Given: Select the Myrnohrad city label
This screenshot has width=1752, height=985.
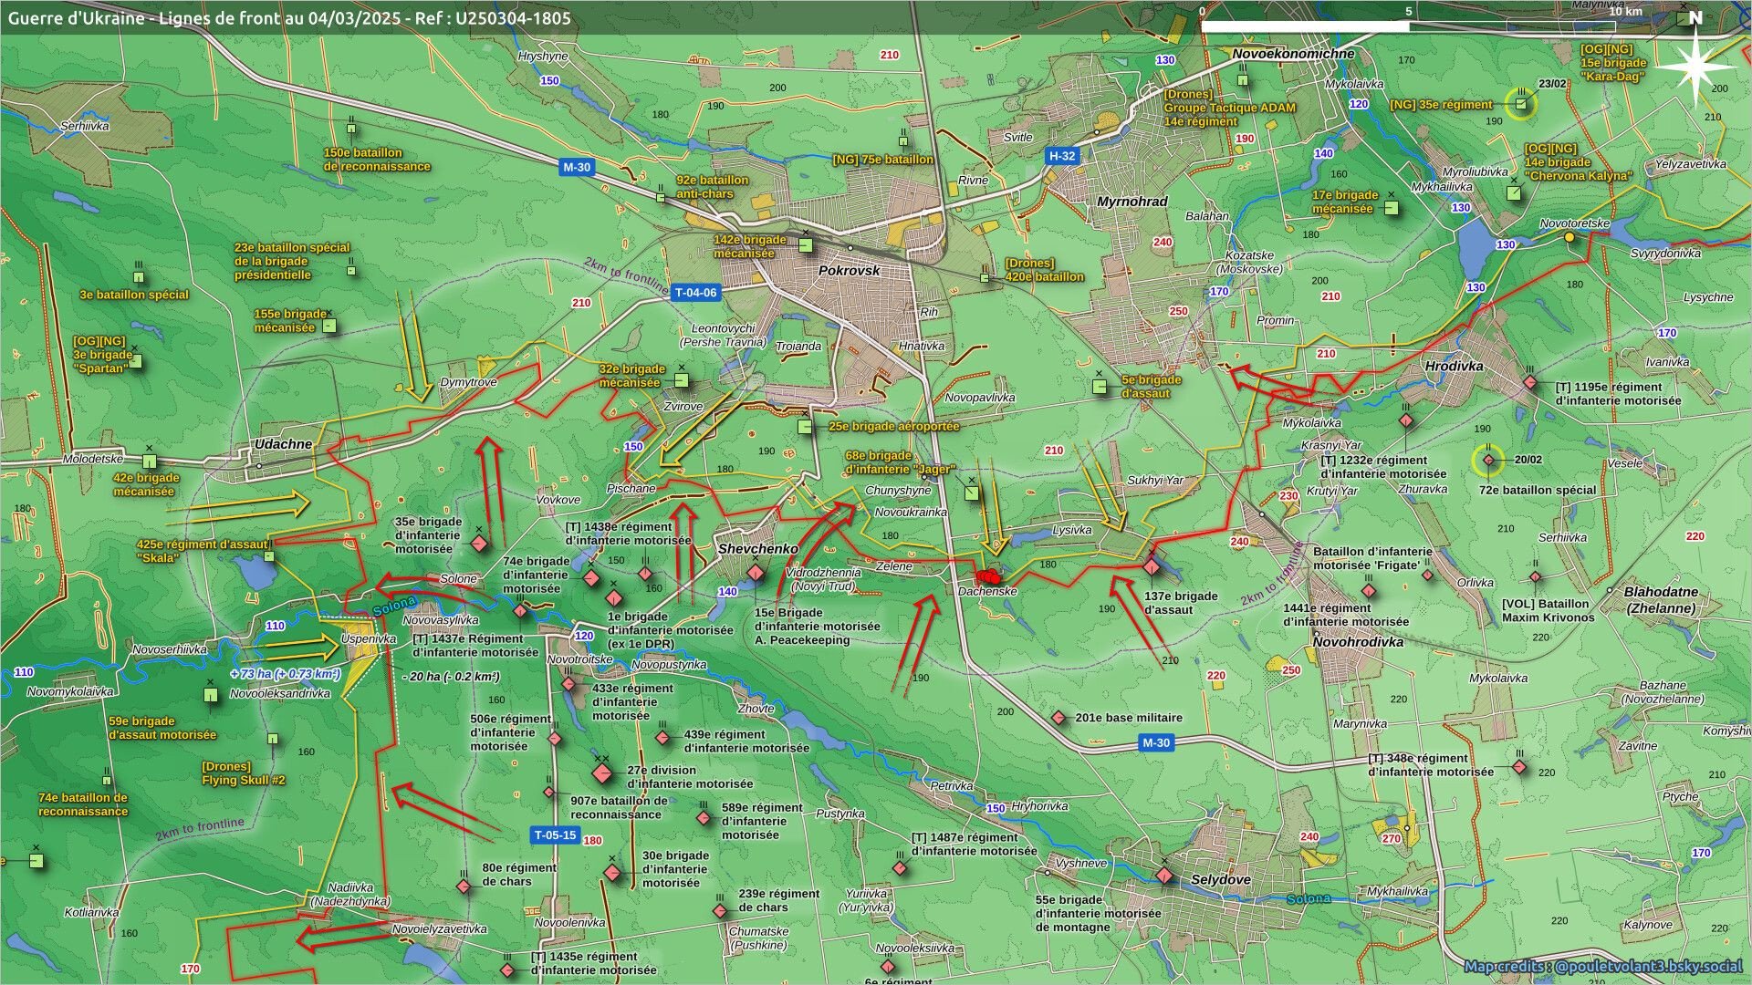Looking at the screenshot, I should coord(1132,202).
